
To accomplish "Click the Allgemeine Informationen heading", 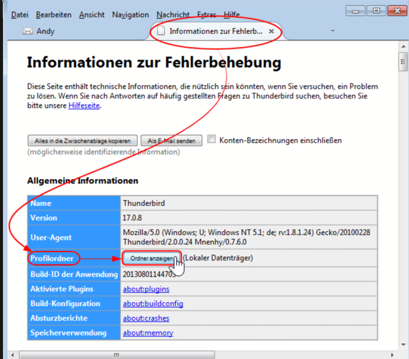I will coord(83,181).
